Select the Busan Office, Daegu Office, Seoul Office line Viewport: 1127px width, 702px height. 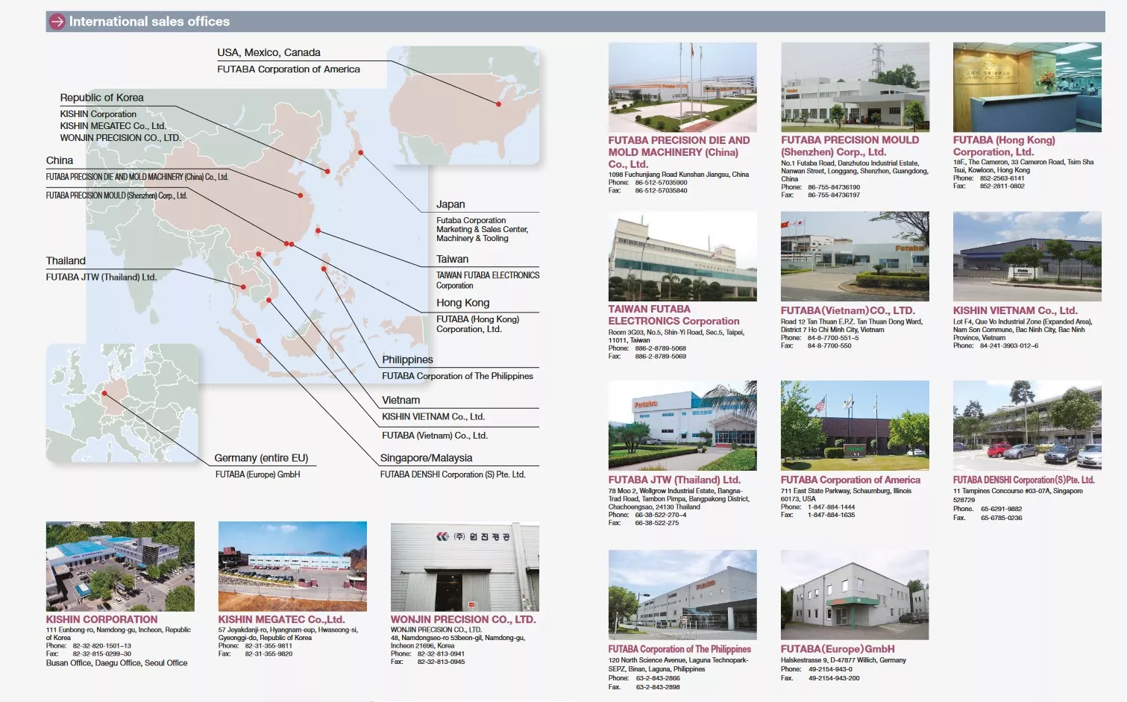click(116, 663)
